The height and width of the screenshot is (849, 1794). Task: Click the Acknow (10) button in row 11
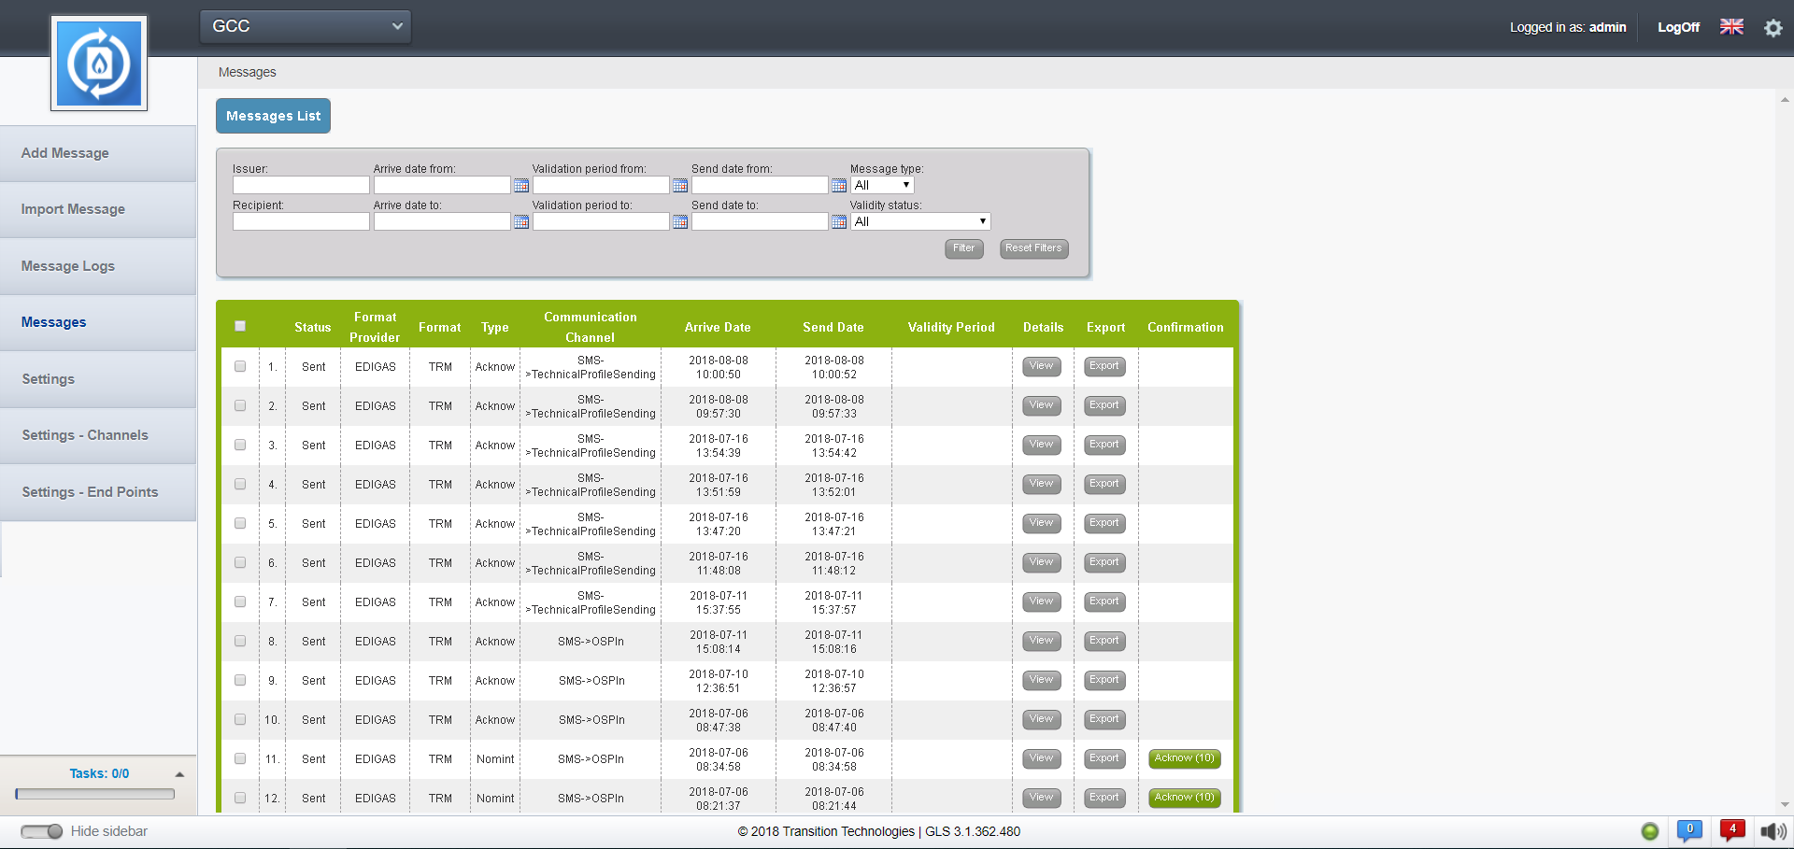(1184, 758)
